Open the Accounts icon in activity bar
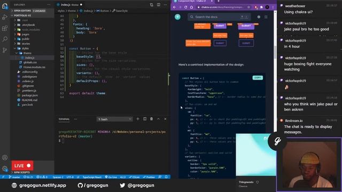The height and width of the screenshot is (192, 342). point(5,157)
